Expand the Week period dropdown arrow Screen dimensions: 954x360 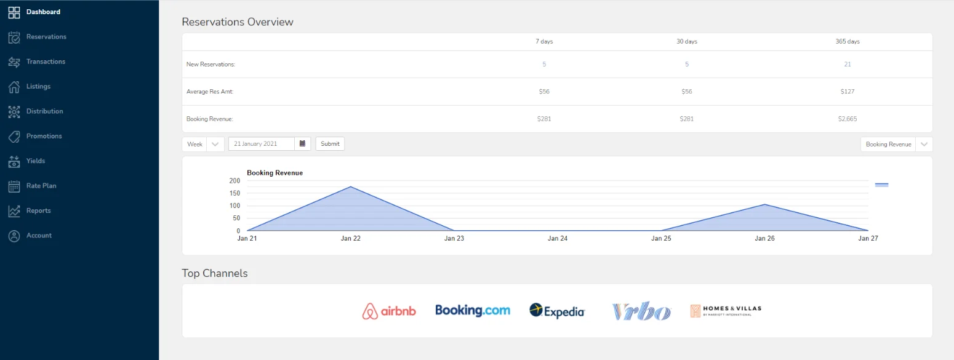point(215,144)
